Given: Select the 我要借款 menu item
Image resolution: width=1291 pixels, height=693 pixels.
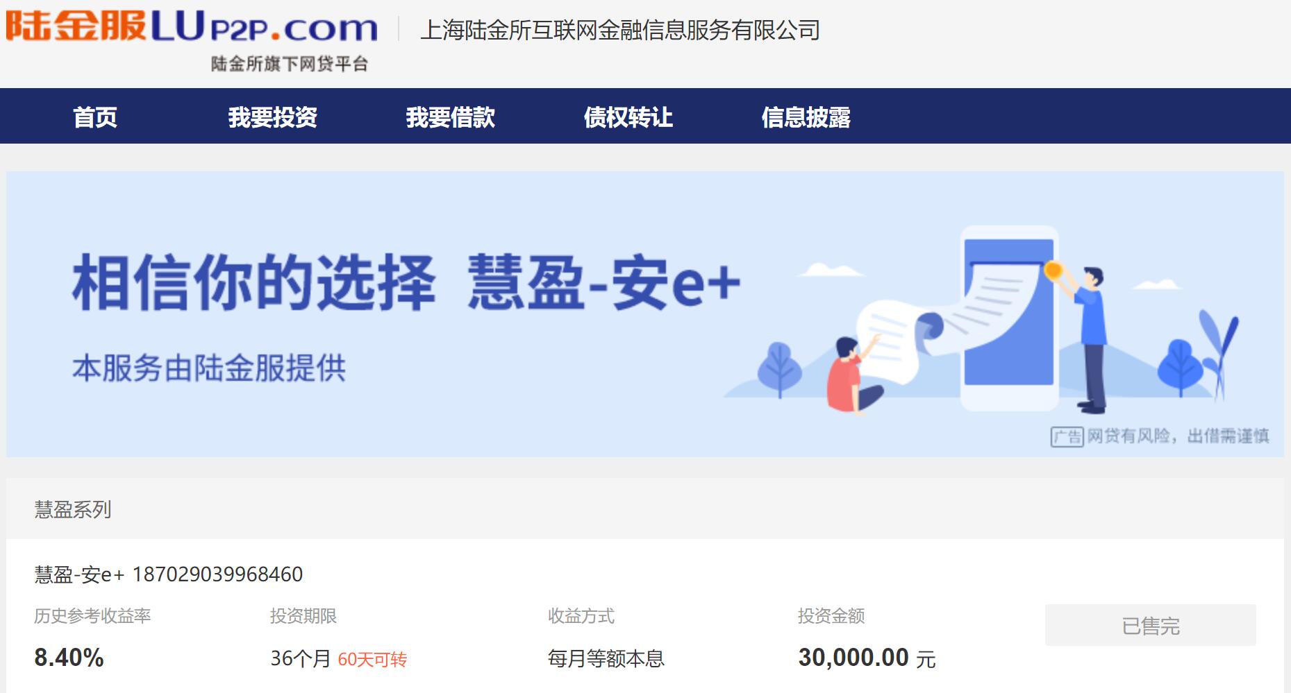Looking at the screenshot, I should click(451, 117).
